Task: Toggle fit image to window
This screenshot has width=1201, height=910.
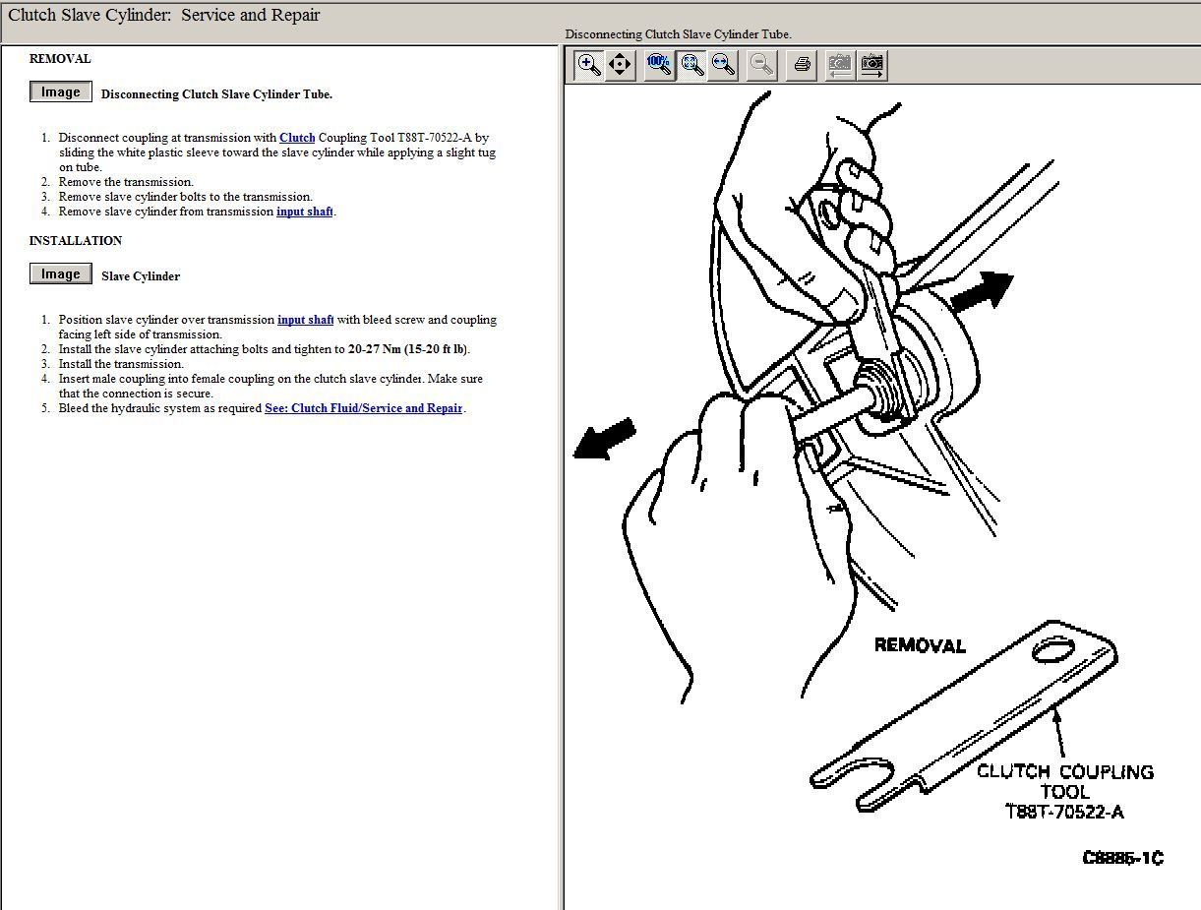Action: pos(691,65)
